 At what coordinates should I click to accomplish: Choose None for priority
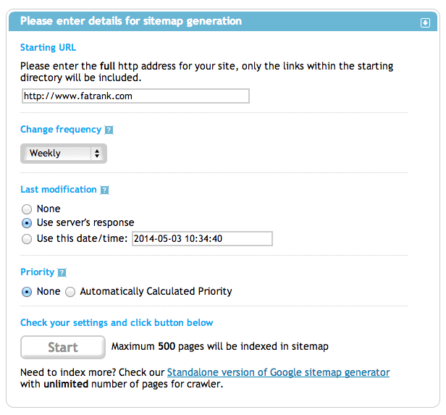coord(27,292)
